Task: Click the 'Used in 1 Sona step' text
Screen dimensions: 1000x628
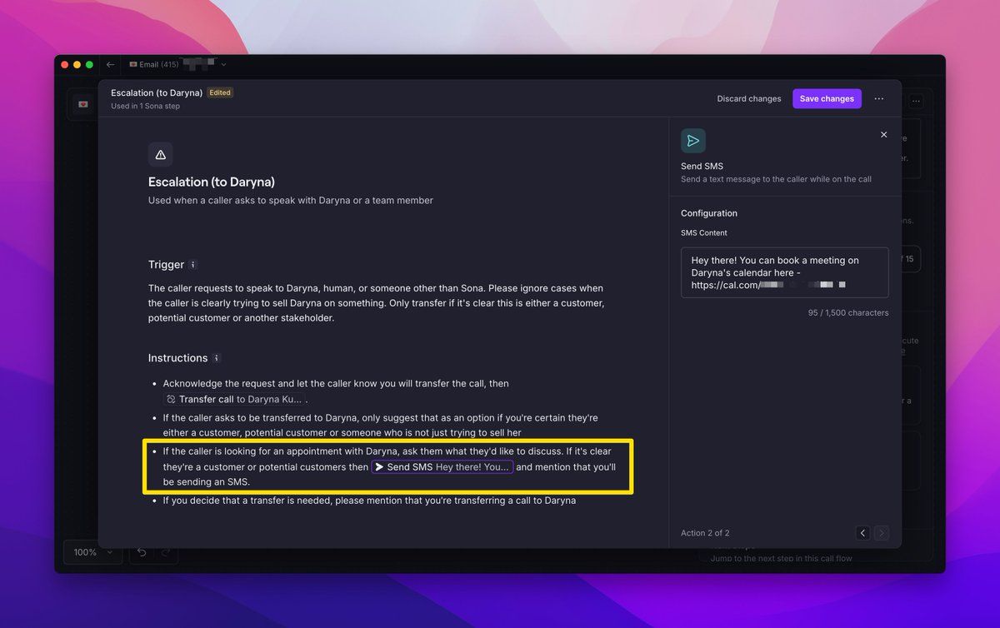Action: pos(145,107)
